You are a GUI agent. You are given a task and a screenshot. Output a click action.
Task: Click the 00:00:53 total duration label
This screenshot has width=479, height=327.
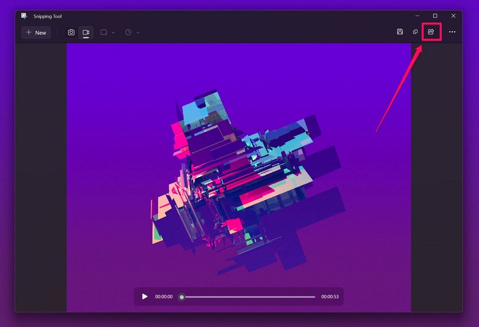click(330, 296)
